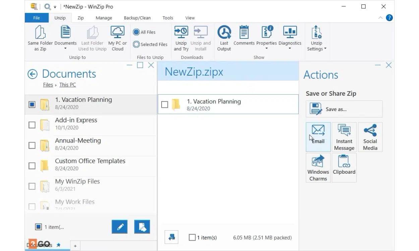Select the Selected Files radio button
This screenshot has width=419, height=251.
[x=136, y=44]
